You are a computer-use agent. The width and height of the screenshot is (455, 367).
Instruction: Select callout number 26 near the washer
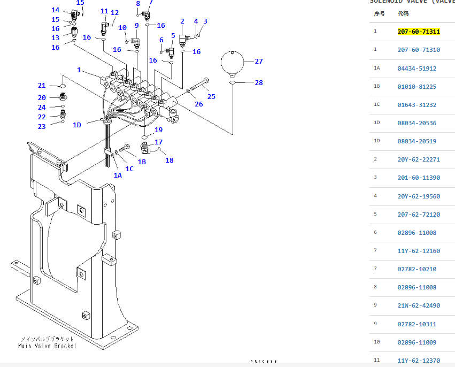(199, 104)
